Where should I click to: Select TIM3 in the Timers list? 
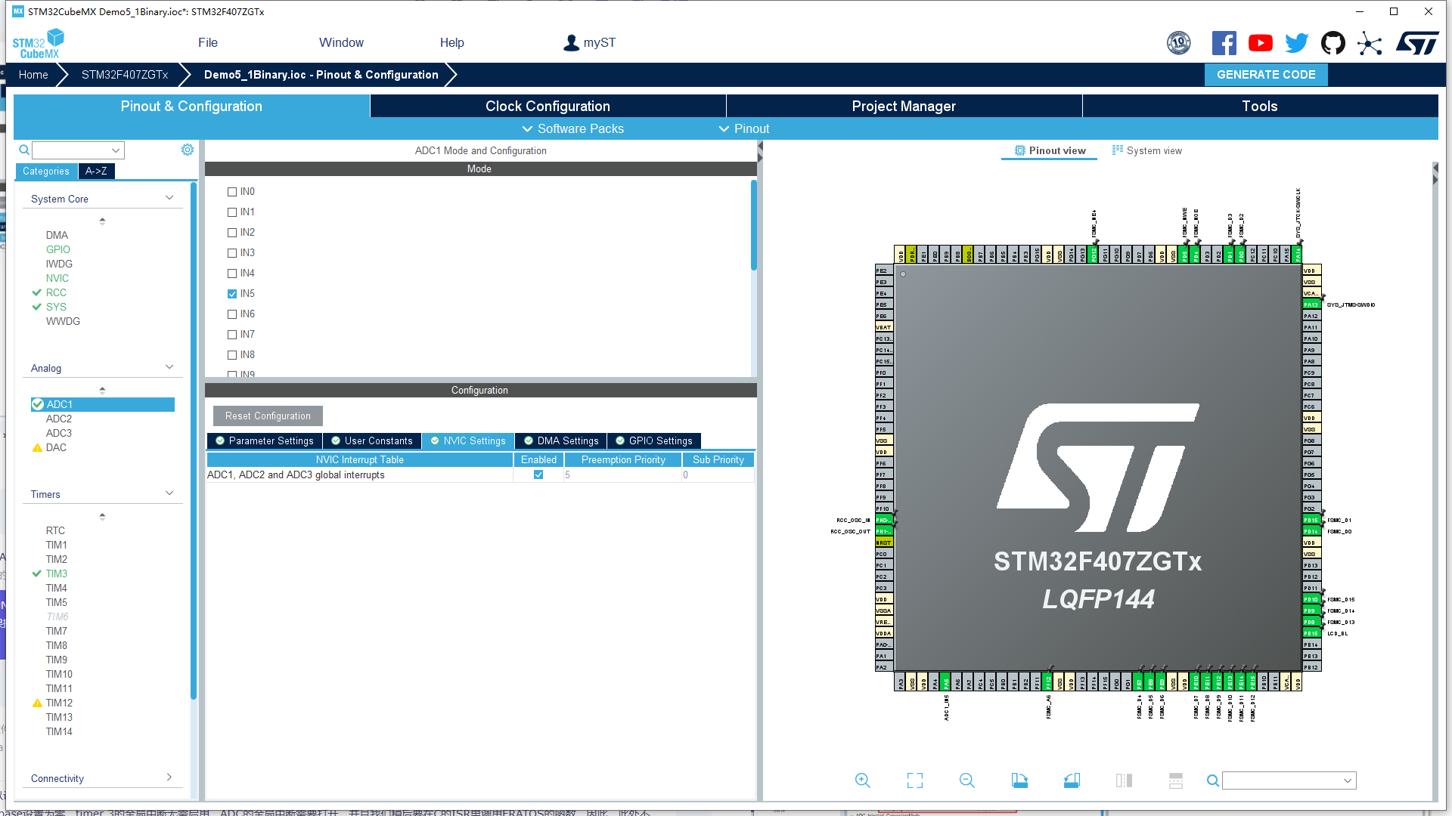[57, 573]
